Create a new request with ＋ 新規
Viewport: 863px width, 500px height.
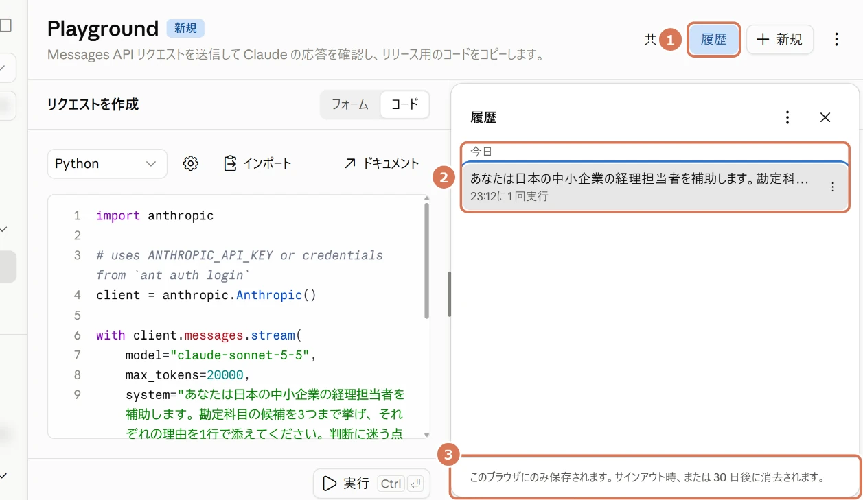pyautogui.click(x=779, y=39)
